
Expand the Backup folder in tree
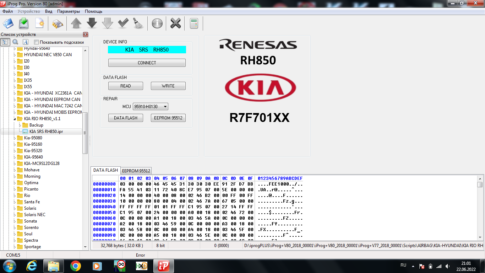tap(20, 125)
